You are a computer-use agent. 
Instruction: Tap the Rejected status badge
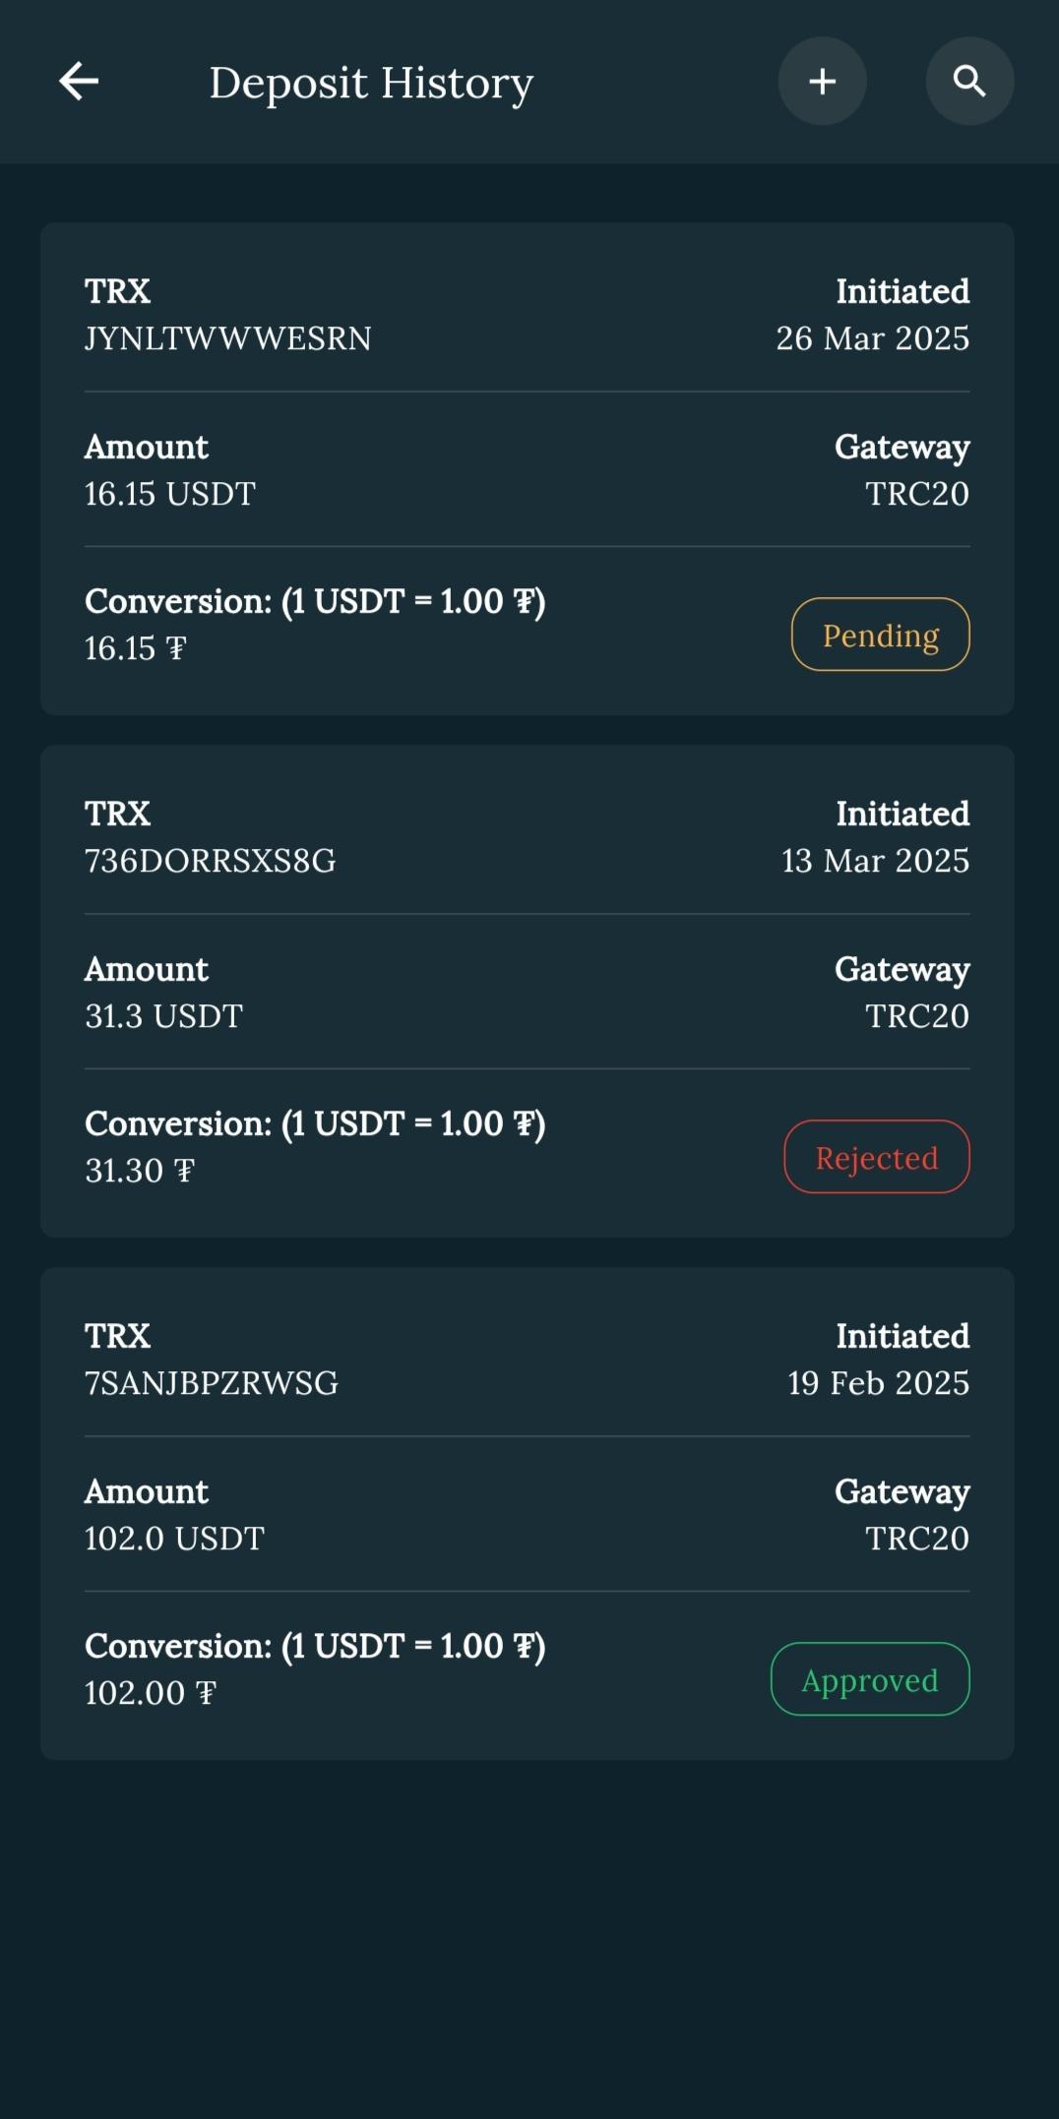point(876,1157)
